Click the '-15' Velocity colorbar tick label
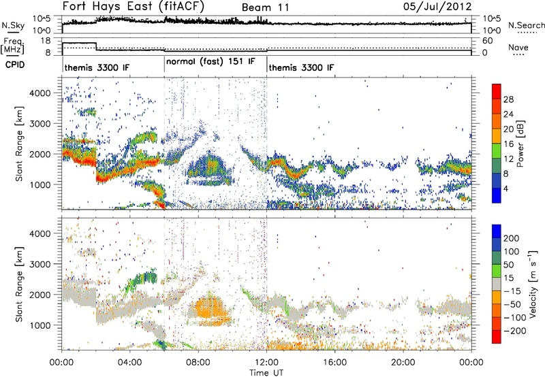Screen dimensions: 545x377 click(512, 291)
